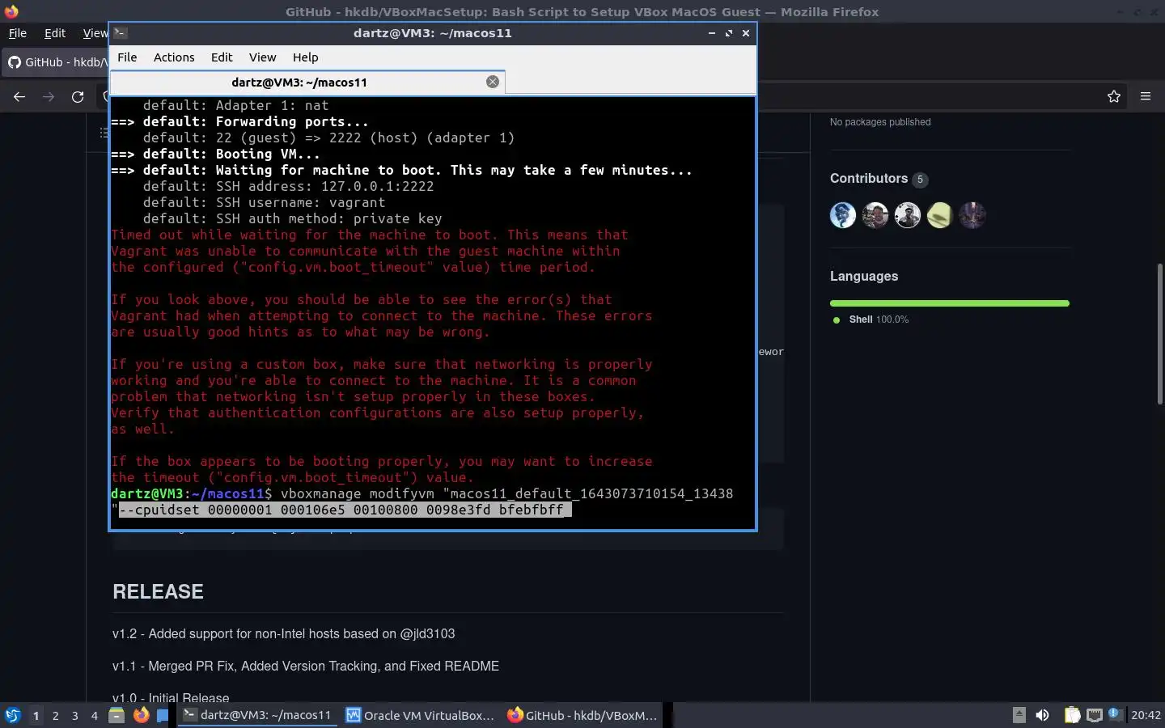Open the terminal View menu
Image resolution: width=1165 pixels, height=728 pixels.
coord(262,57)
